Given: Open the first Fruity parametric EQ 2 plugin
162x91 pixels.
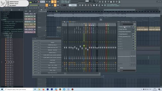Looking at the screenshot, I should tap(125, 27).
